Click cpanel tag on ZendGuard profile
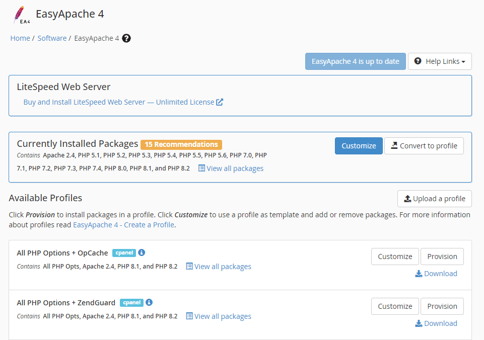 tap(131, 303)
